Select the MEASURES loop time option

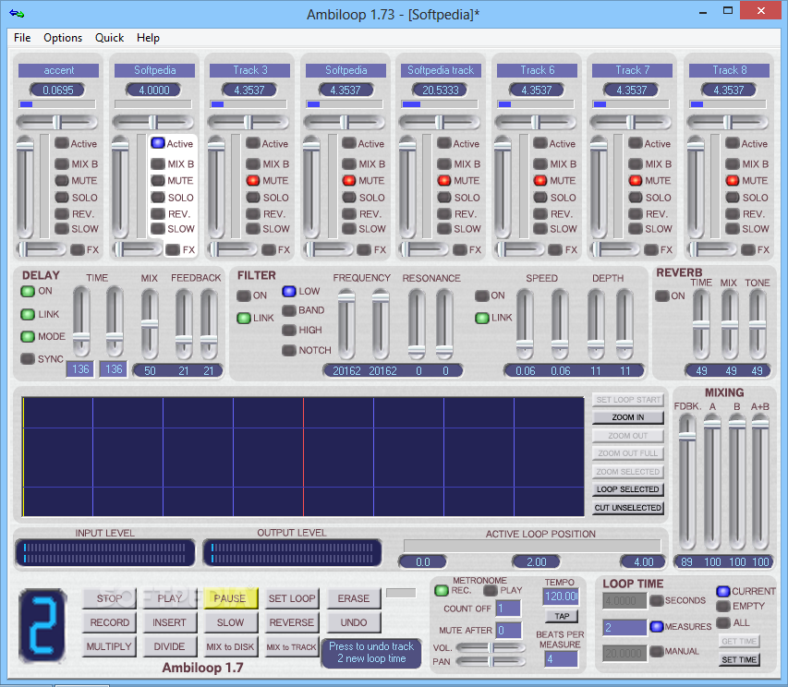(x=657, y=627)
